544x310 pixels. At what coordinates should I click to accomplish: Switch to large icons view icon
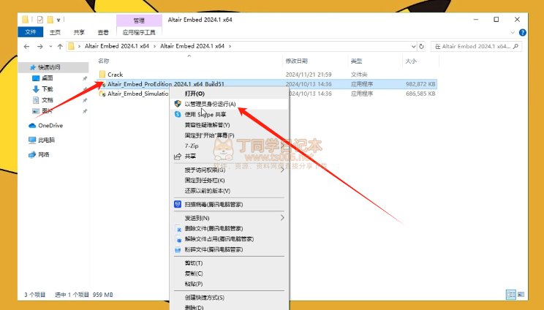[x=521, y=295]
